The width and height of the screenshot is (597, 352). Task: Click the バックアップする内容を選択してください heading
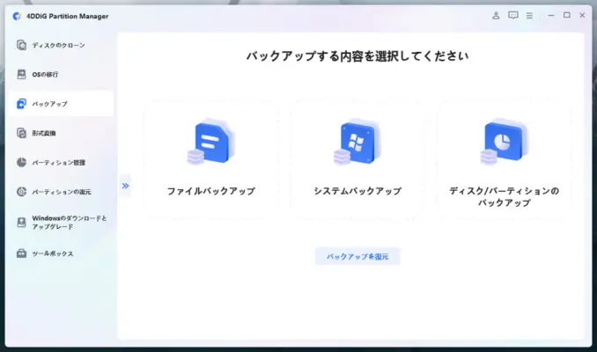click(x=357, y=56)
